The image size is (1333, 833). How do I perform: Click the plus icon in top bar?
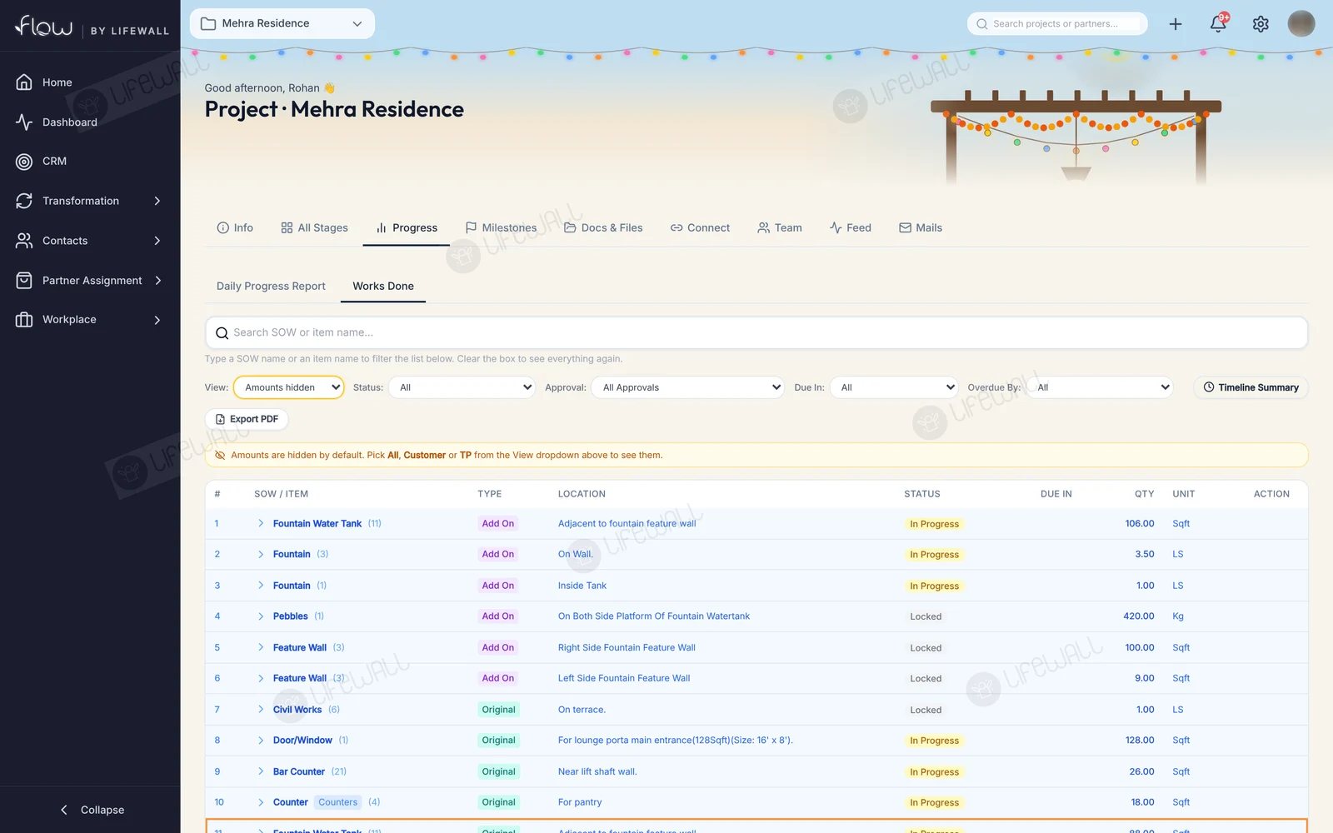pos(1176,24)
